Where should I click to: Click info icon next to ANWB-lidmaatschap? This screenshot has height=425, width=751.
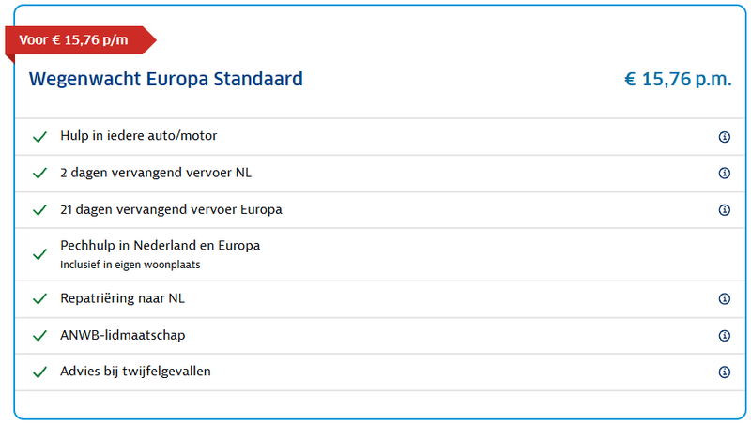724,336
